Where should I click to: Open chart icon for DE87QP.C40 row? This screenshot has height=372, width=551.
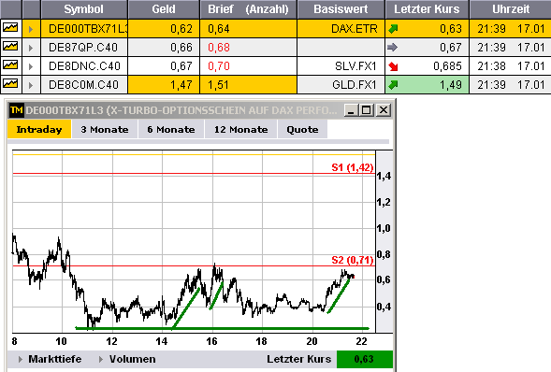tap(10, 47)
